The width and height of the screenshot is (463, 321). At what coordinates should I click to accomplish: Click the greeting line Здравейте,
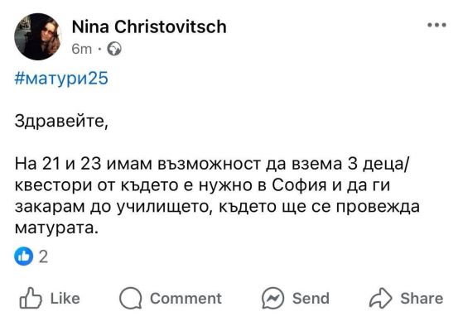tap(62, 122)
